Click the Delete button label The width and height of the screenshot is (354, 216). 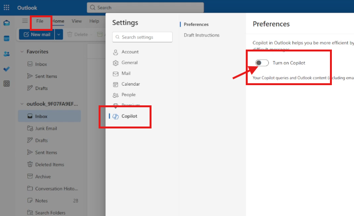pos(81,35)
